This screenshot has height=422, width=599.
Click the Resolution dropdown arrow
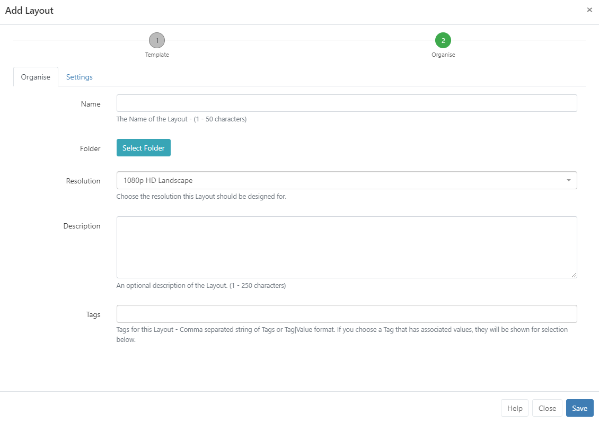[568, 180]
